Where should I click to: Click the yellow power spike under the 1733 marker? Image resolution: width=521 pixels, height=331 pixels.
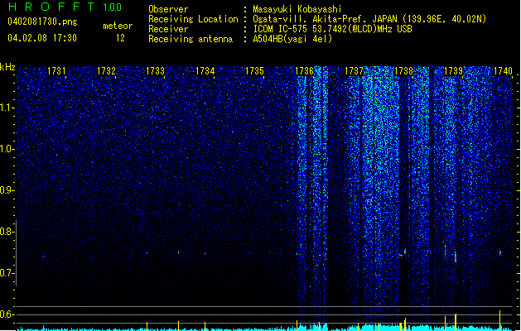point(147,326)
